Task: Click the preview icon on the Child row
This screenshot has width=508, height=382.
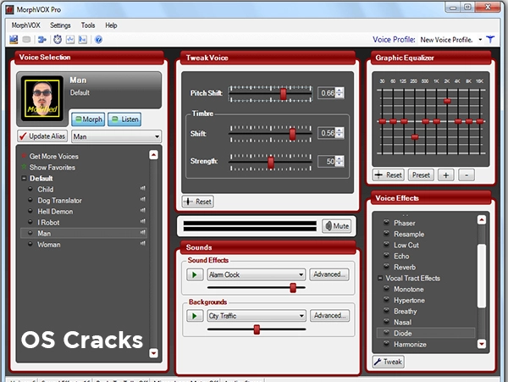Action: point(142,188)
